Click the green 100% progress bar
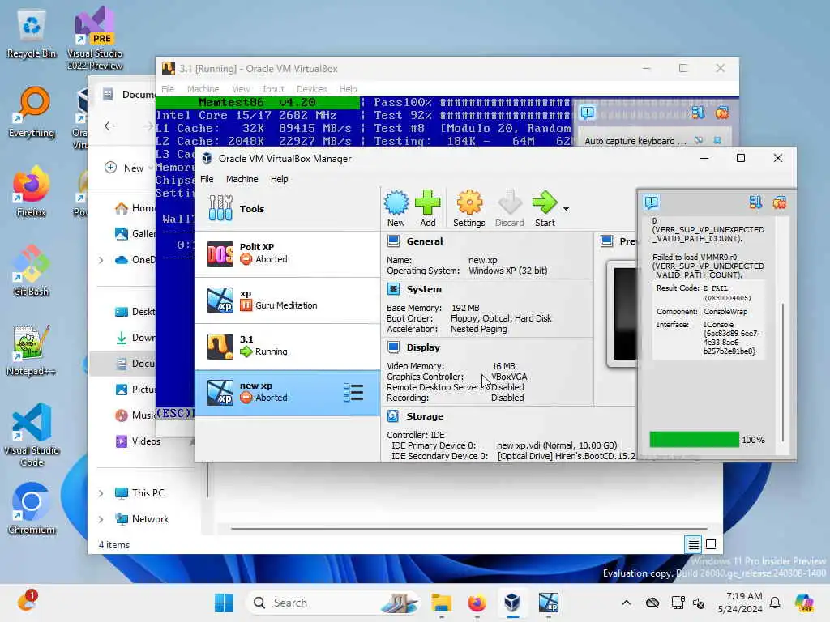 pos(694,440)
